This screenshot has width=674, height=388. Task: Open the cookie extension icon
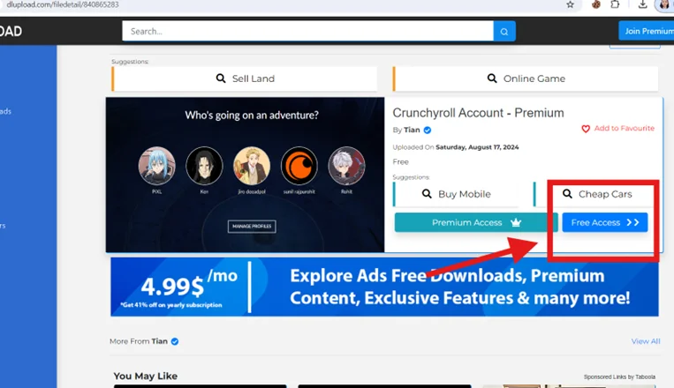(595, 4)
